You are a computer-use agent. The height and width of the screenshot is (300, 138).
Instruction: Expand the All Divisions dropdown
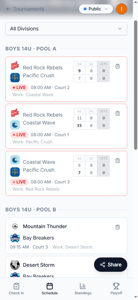(66, 29)
